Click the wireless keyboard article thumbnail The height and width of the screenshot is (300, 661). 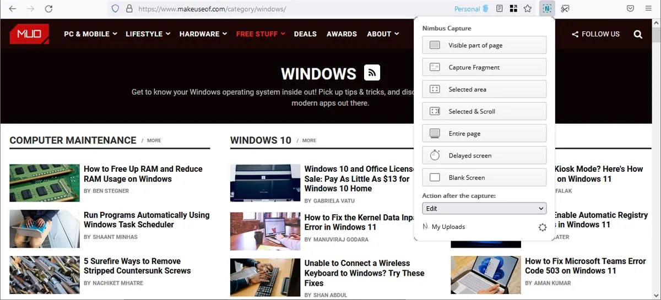[266, 277]
